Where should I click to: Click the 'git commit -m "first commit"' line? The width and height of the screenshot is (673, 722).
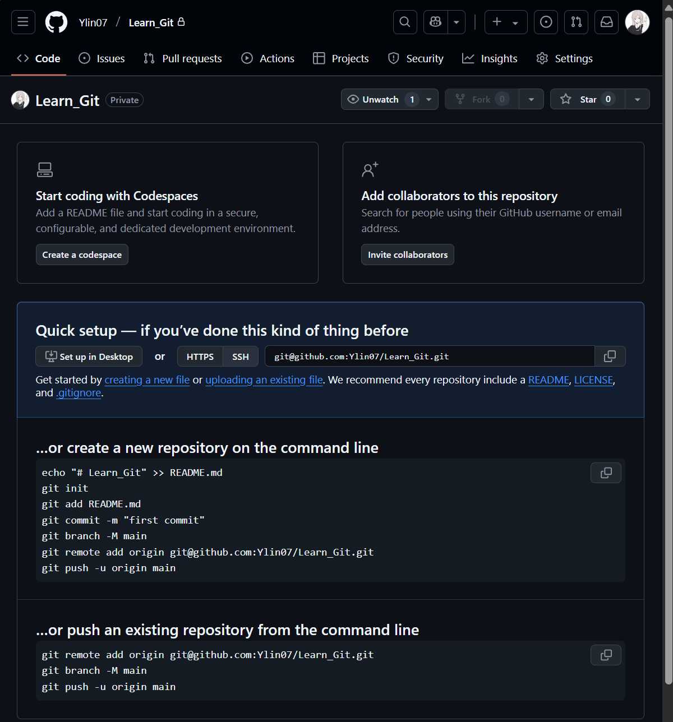tap(123, 520)
